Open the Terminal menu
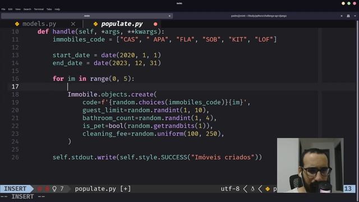 click(x=39, y=9)
